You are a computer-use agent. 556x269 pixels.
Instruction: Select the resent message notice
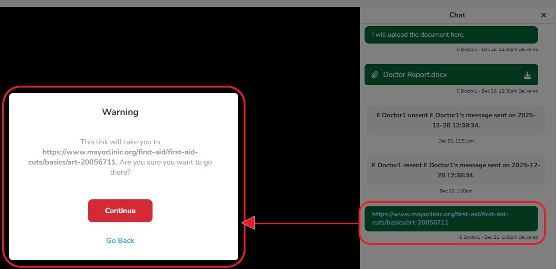pyautogui.click(x=456, y=170)
